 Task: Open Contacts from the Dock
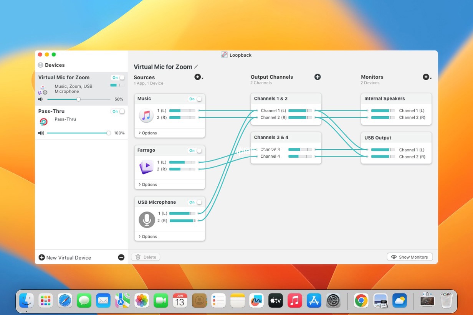(x=199, y=300)
